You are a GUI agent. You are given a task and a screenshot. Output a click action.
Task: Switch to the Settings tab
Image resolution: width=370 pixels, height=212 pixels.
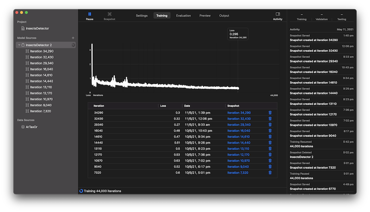click(142, 16)
